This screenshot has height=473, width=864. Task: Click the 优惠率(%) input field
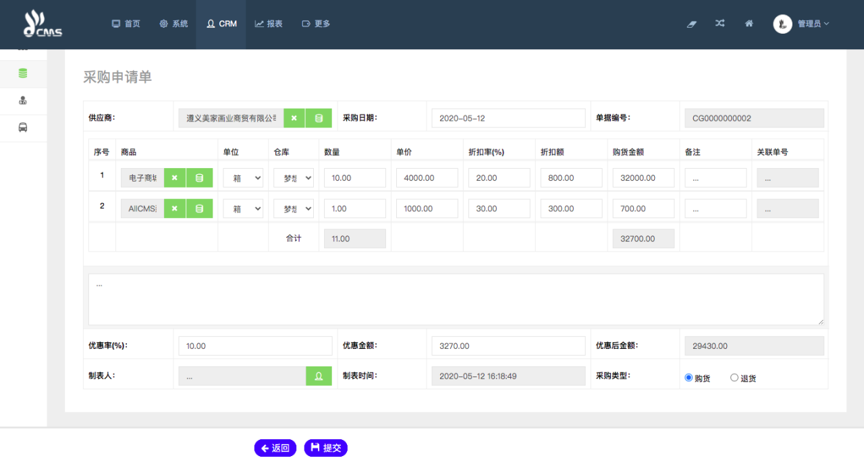tap(255, 345)
